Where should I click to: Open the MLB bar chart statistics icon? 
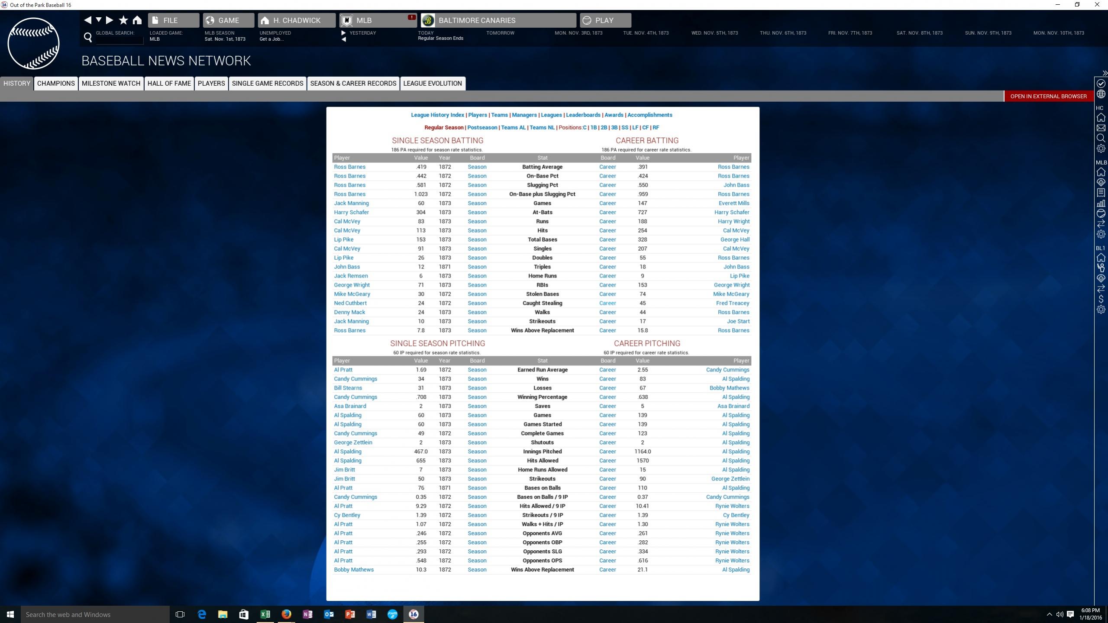point(1101,203)
